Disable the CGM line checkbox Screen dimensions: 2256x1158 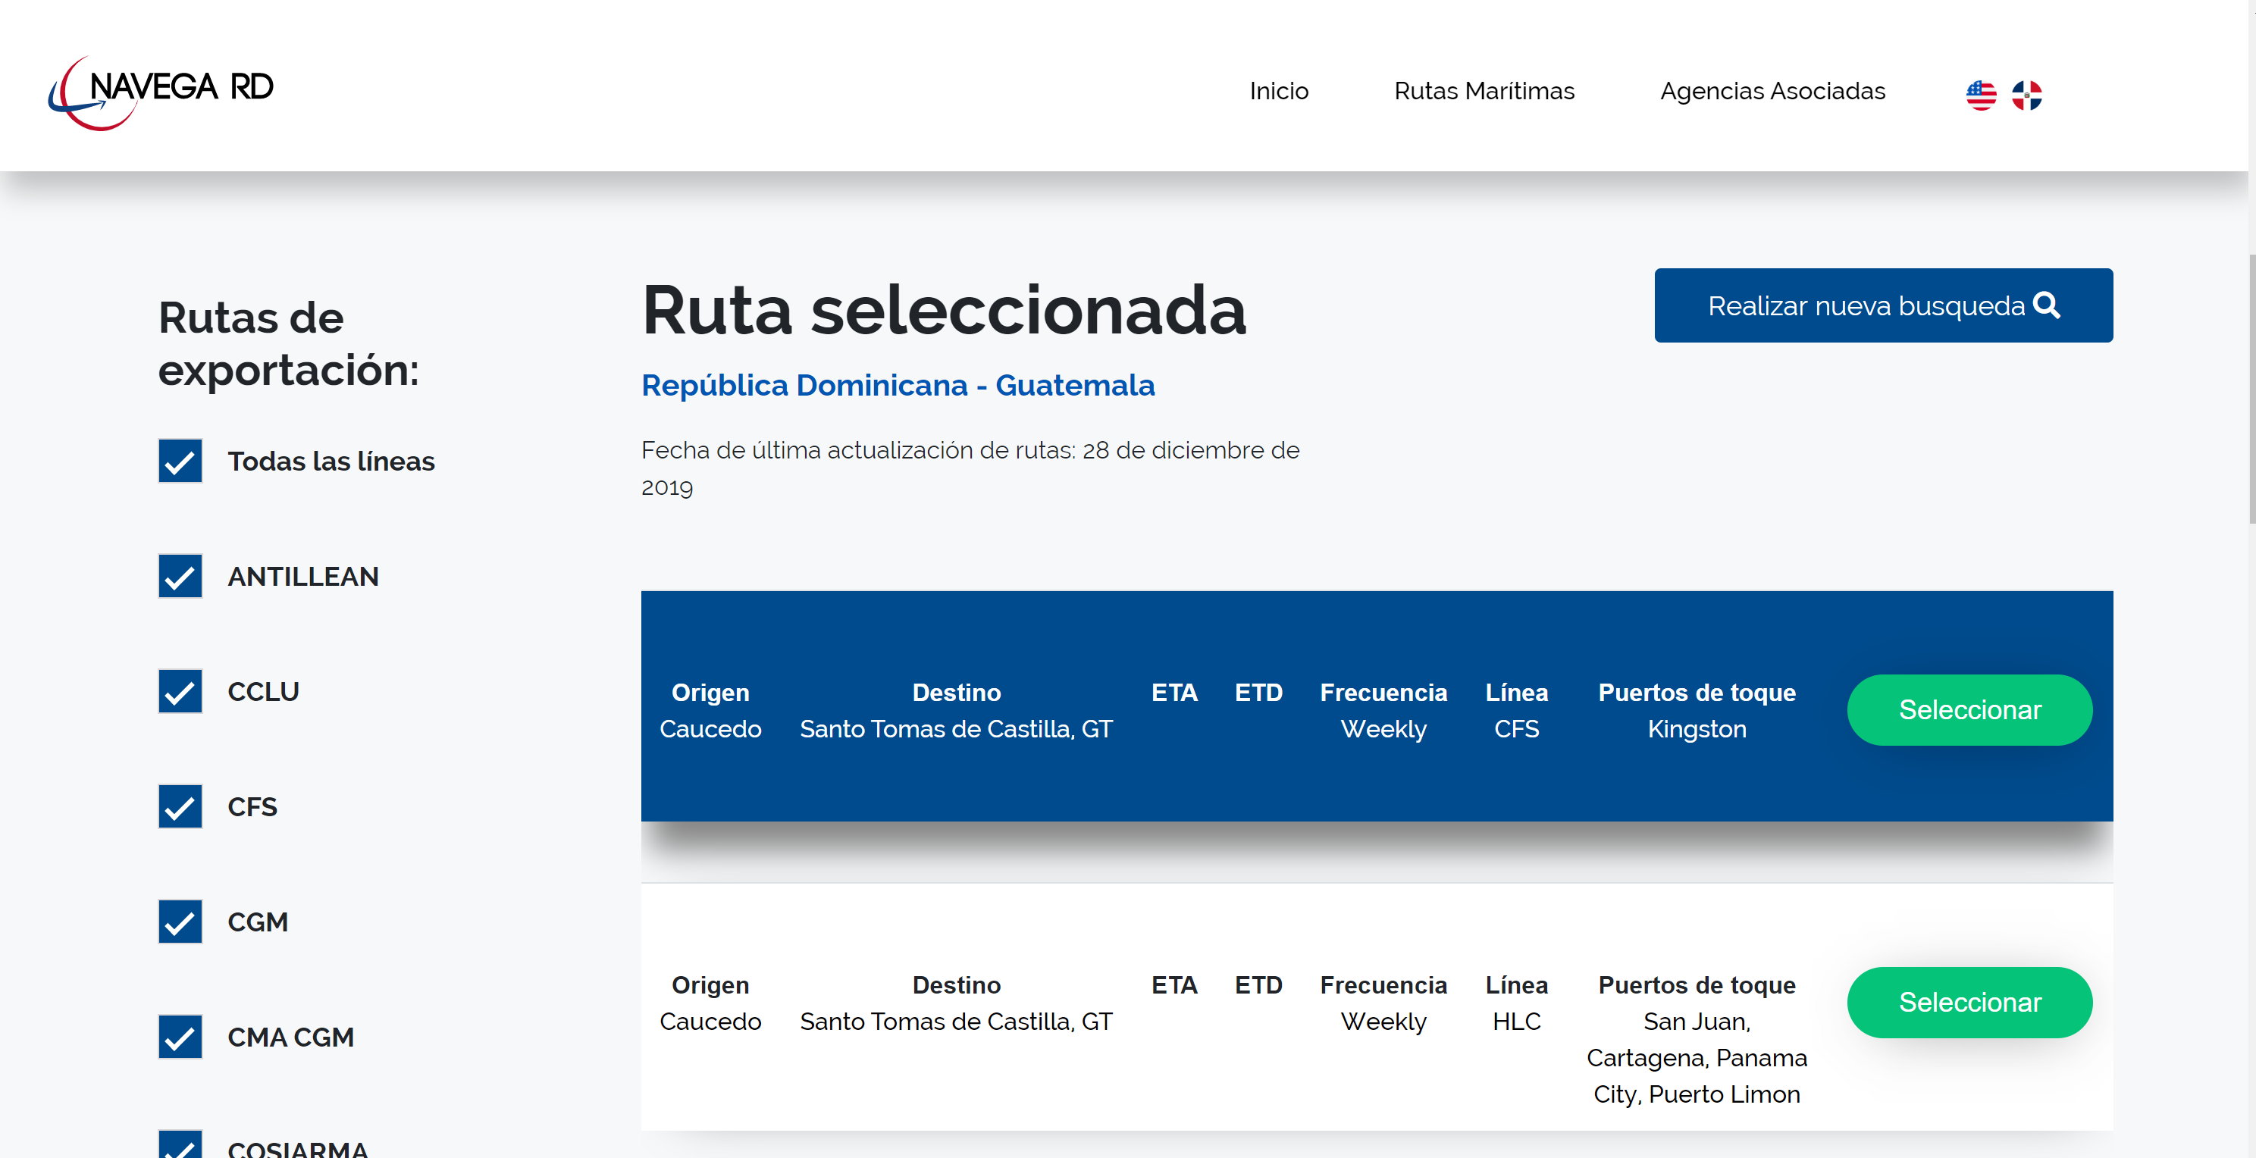180,922
